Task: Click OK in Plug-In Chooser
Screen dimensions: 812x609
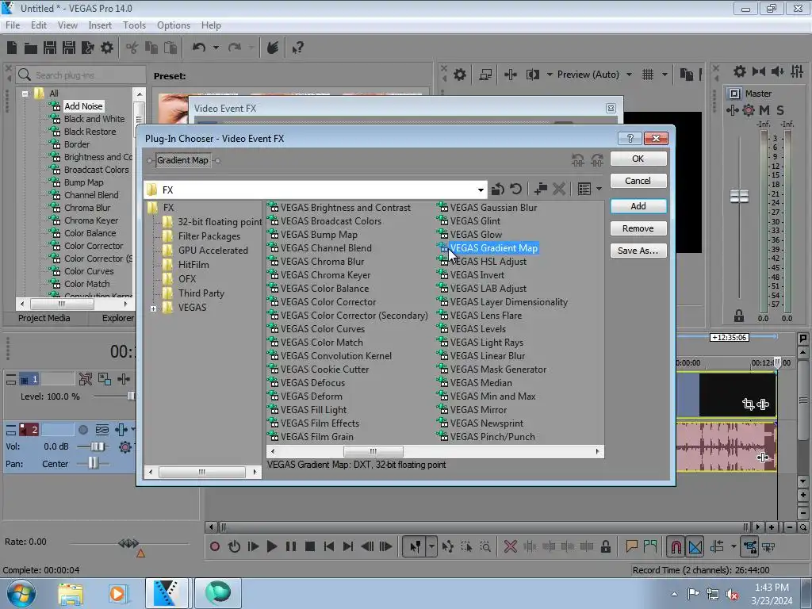Action: tap(638, 159)
